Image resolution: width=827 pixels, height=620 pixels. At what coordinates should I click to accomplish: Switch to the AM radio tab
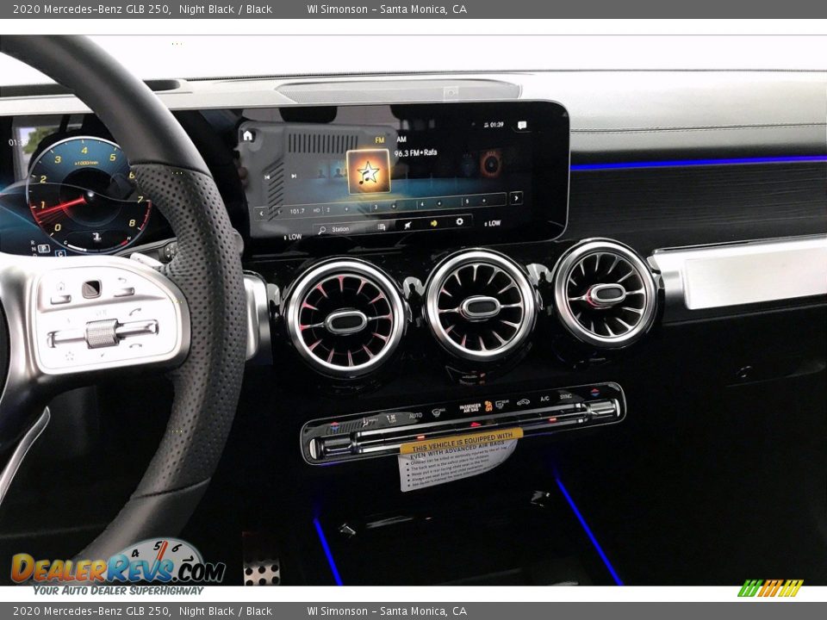401,140
